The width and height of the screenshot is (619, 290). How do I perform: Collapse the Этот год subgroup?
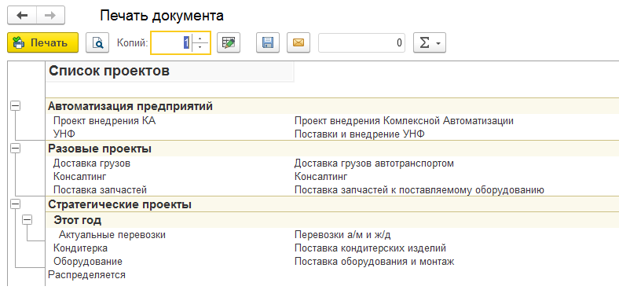(x=27, y=220)
